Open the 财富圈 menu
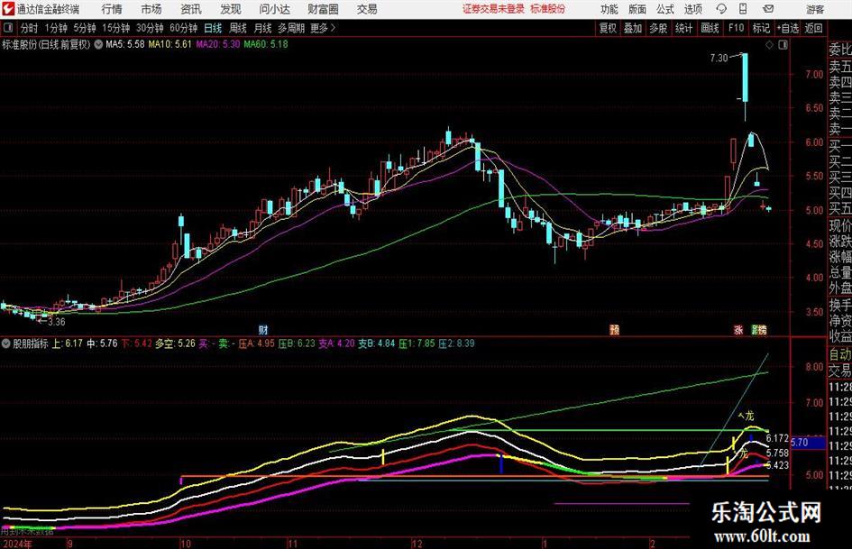Image resolution: width=852 pixels, height=549 pixels. pyautogui.click(x=324, y=9)
